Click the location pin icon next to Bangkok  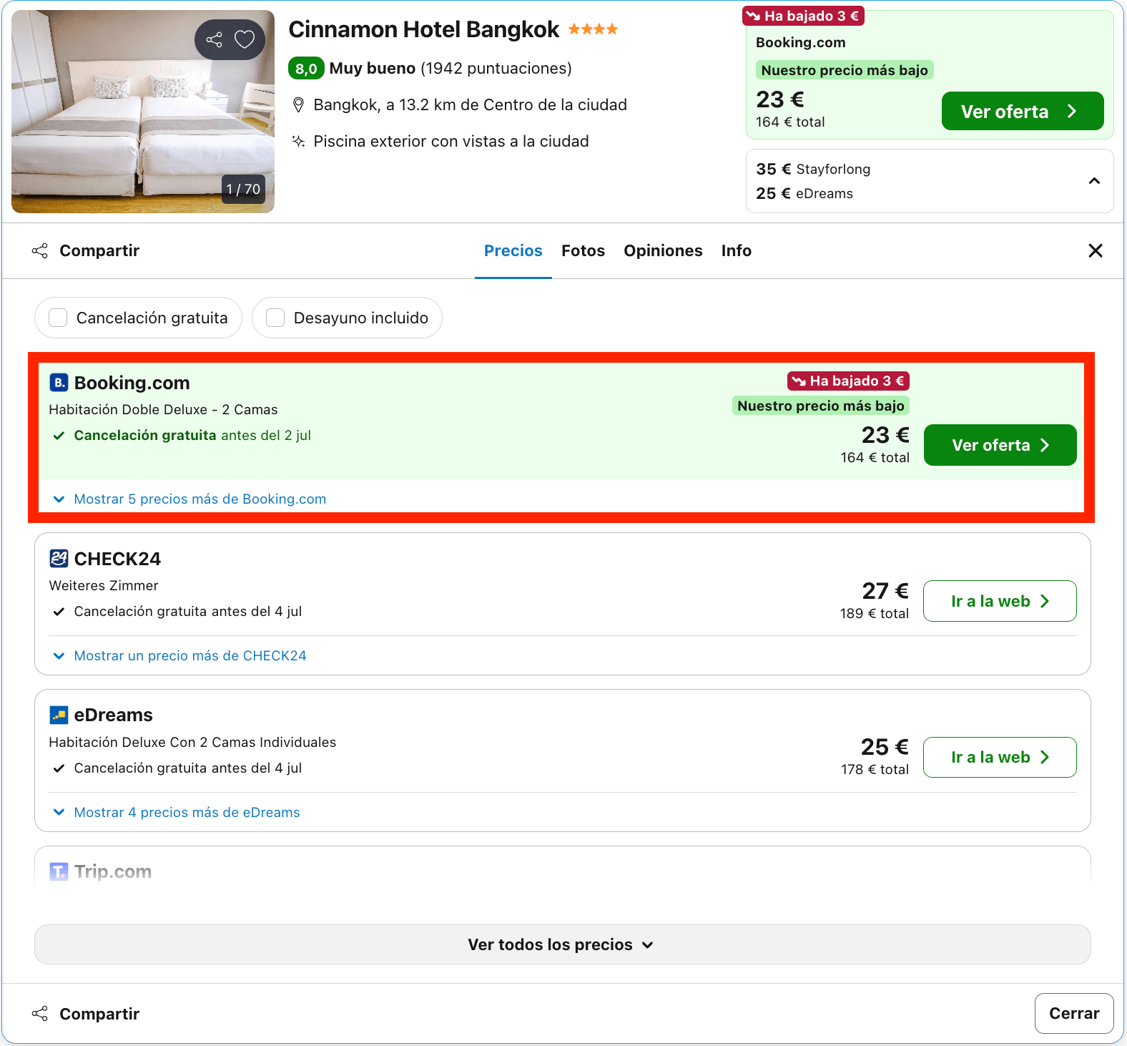(x=299, y=105)
